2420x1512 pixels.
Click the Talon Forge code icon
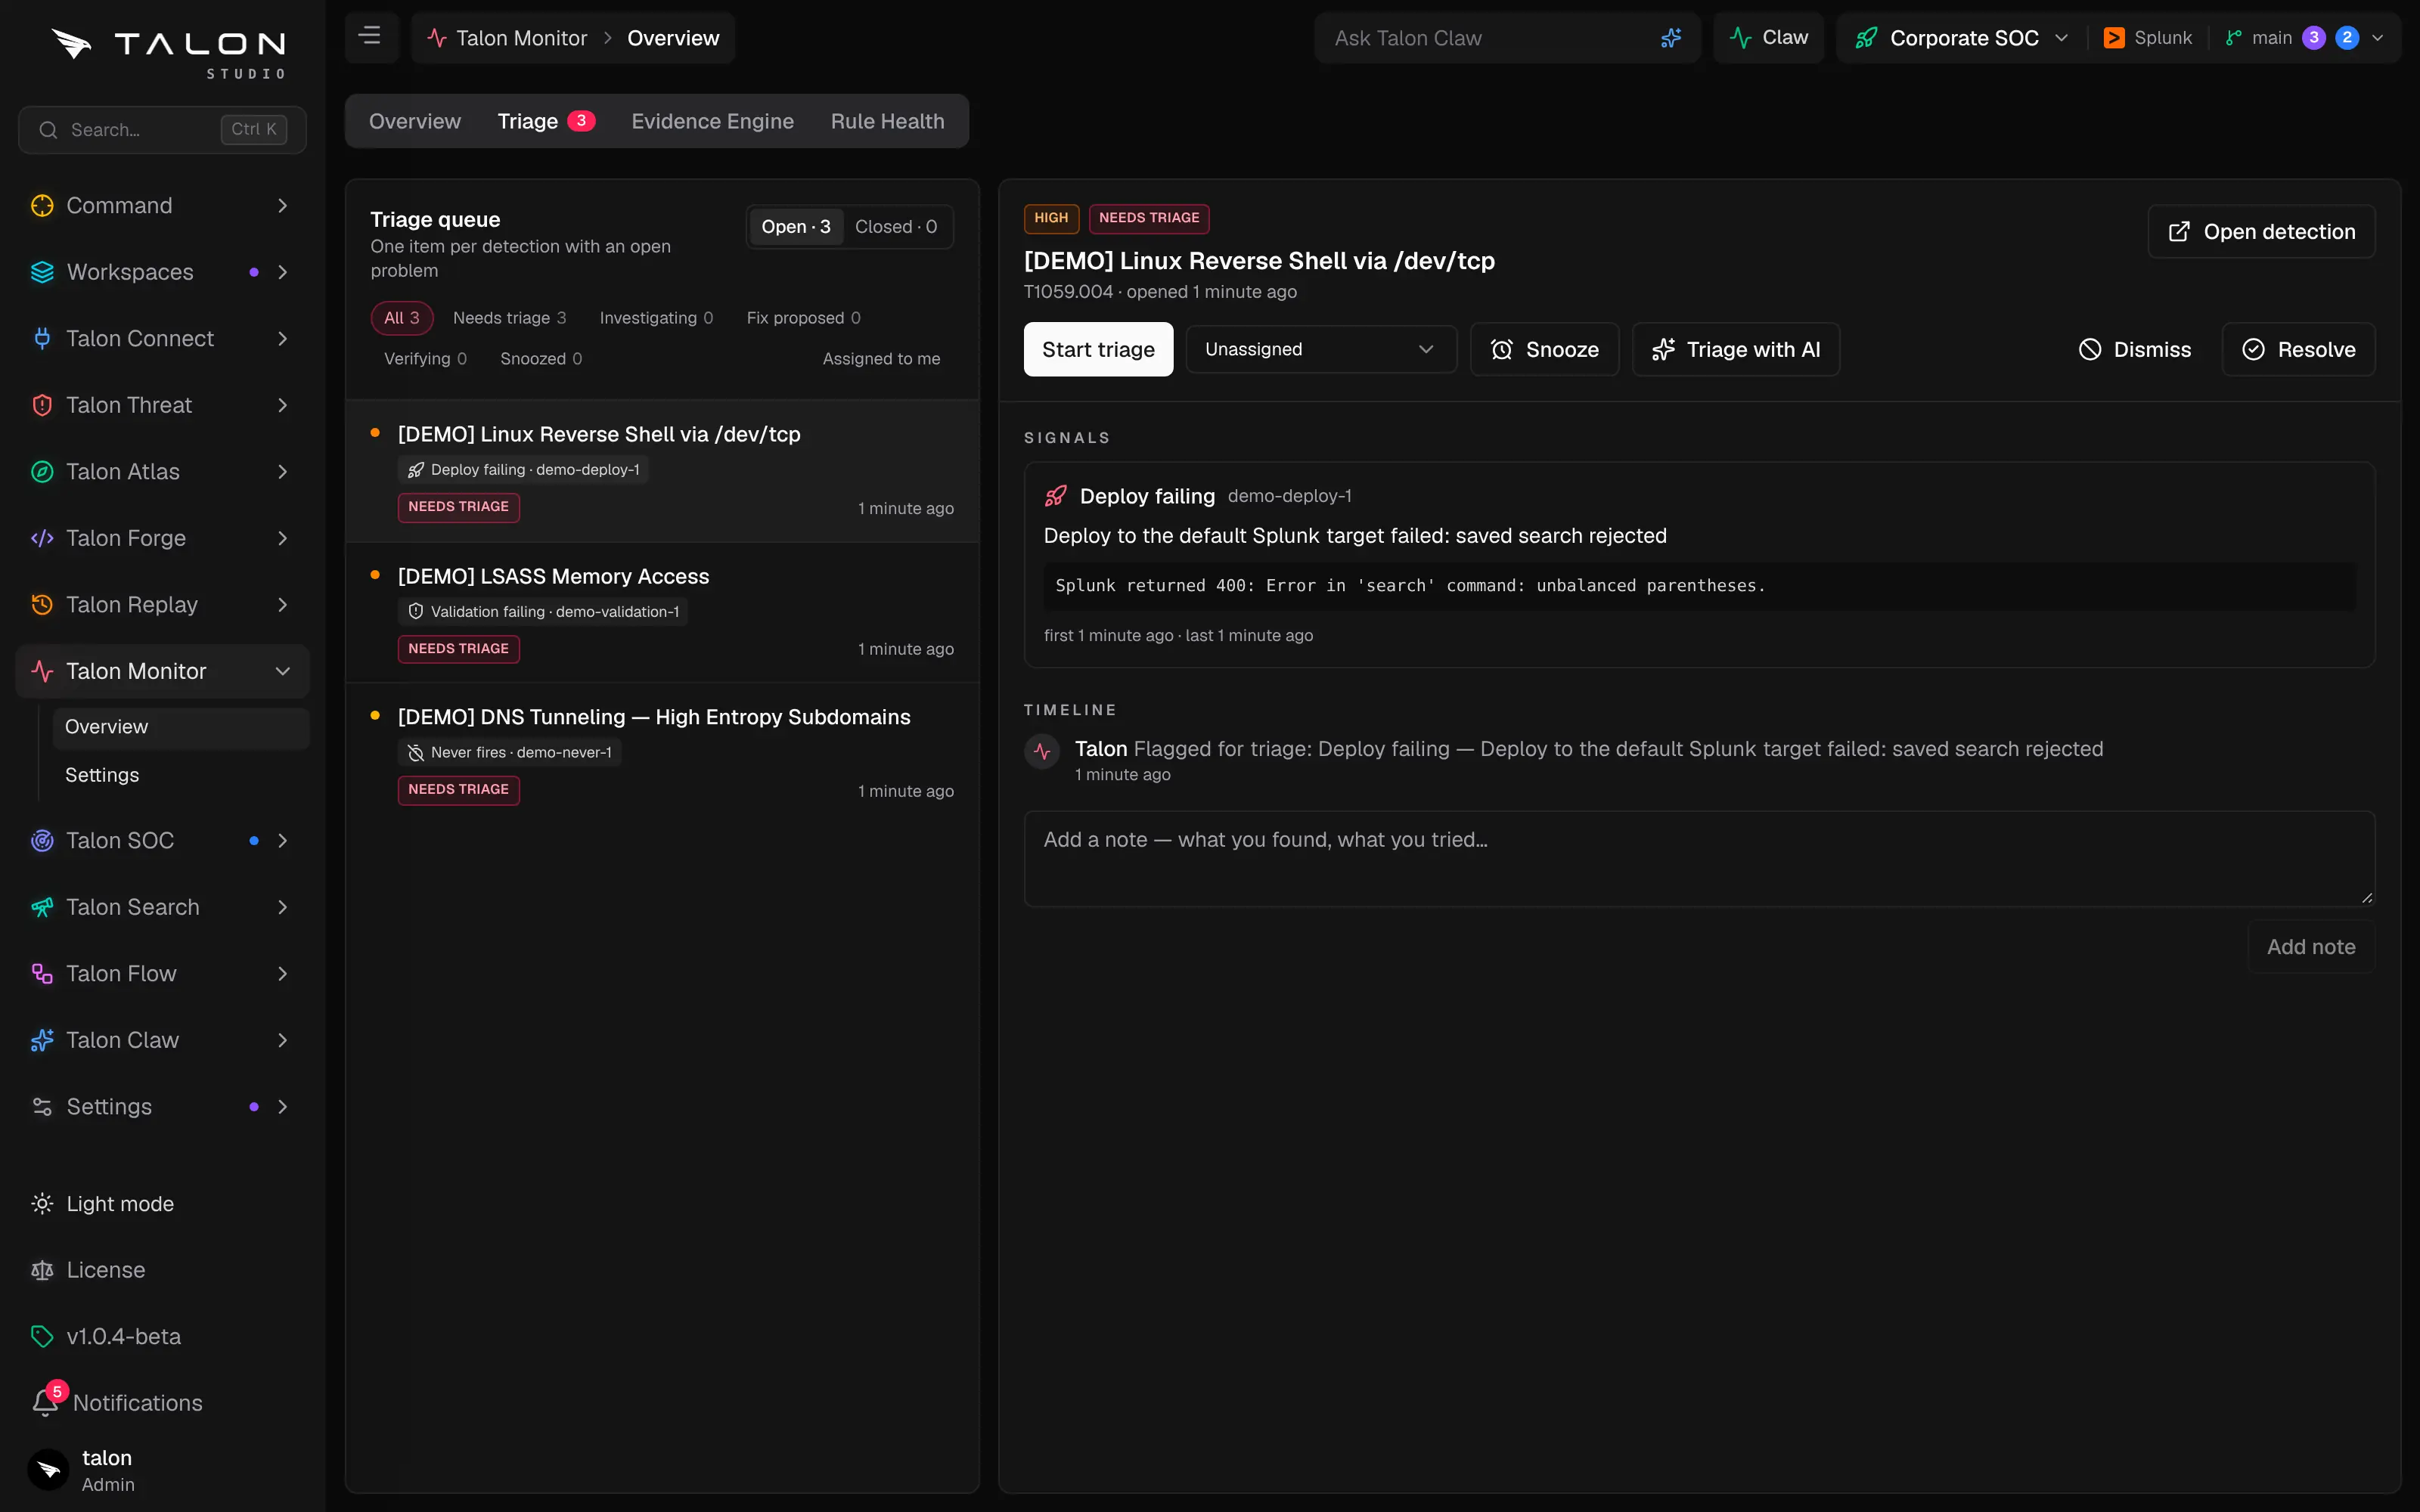[x=42, y=538]
